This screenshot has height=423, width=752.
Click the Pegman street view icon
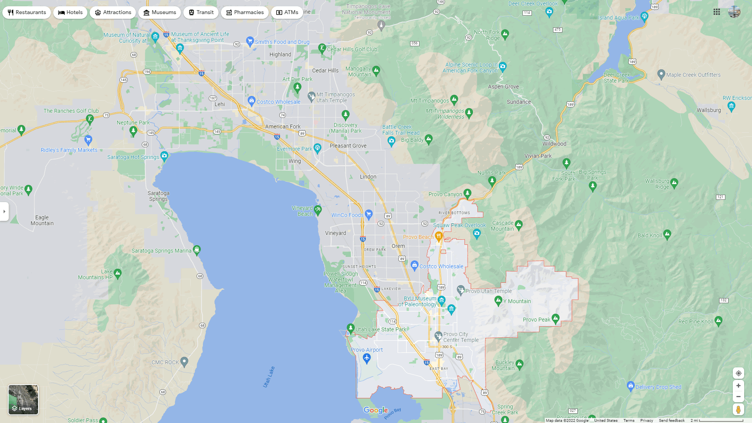738,409
